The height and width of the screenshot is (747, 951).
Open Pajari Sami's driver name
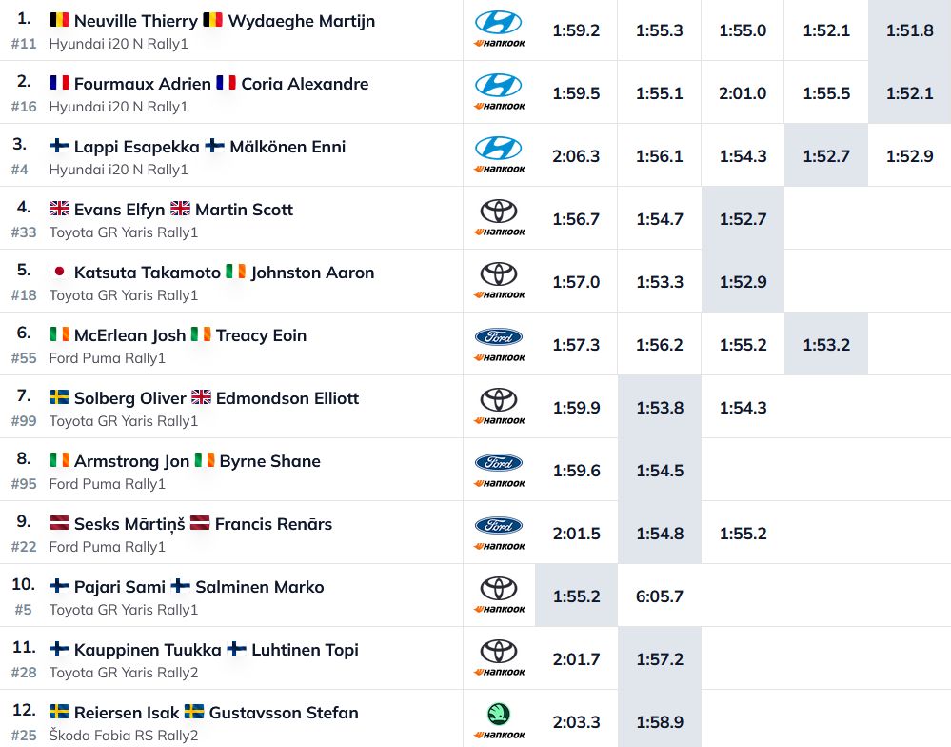pos(119,587)
